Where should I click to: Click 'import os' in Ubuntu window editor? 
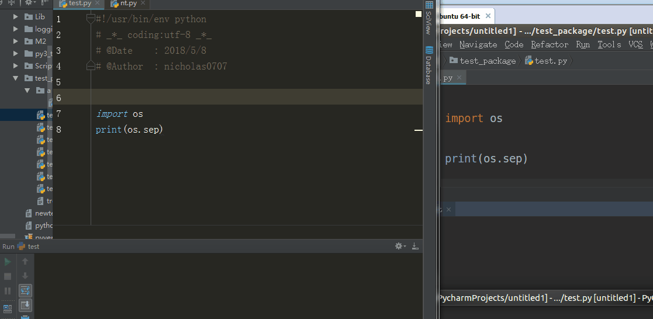pos(474,118)
